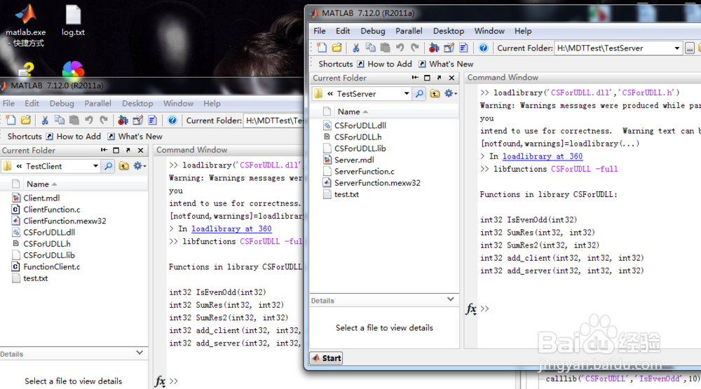The width and height of the screenshot is (701, 389).
Task: Click How to Add shortcut in TestServer window
Action: [384, 64]
